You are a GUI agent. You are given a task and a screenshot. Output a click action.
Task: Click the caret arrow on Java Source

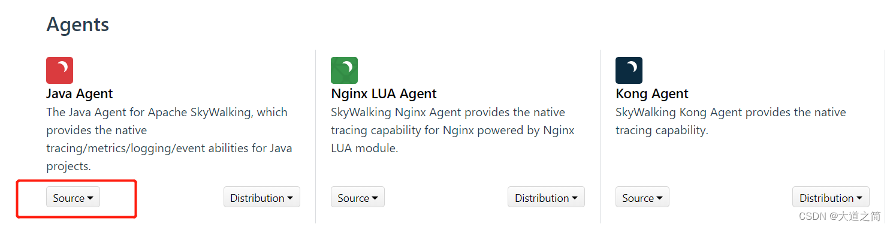[x=90, y=198]
